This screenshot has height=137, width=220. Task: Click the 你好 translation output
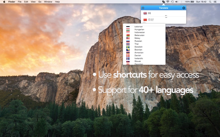[151, 20]
